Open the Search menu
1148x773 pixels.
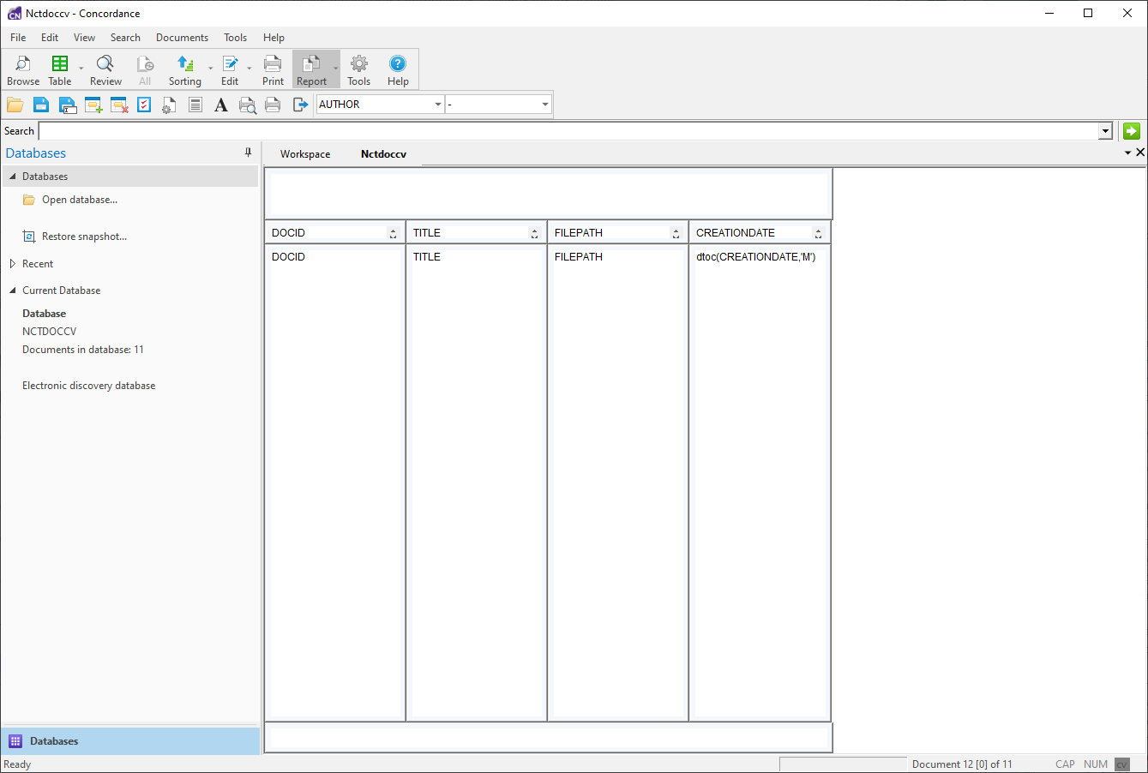pyautogui.click(x=125, y=38)
